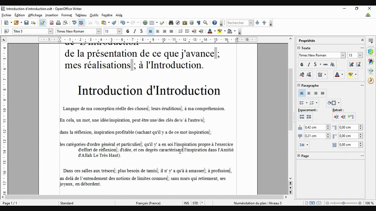This screenshot has width=376, height=211.
Task: Open the new document icon
Action: coord(6,23)
